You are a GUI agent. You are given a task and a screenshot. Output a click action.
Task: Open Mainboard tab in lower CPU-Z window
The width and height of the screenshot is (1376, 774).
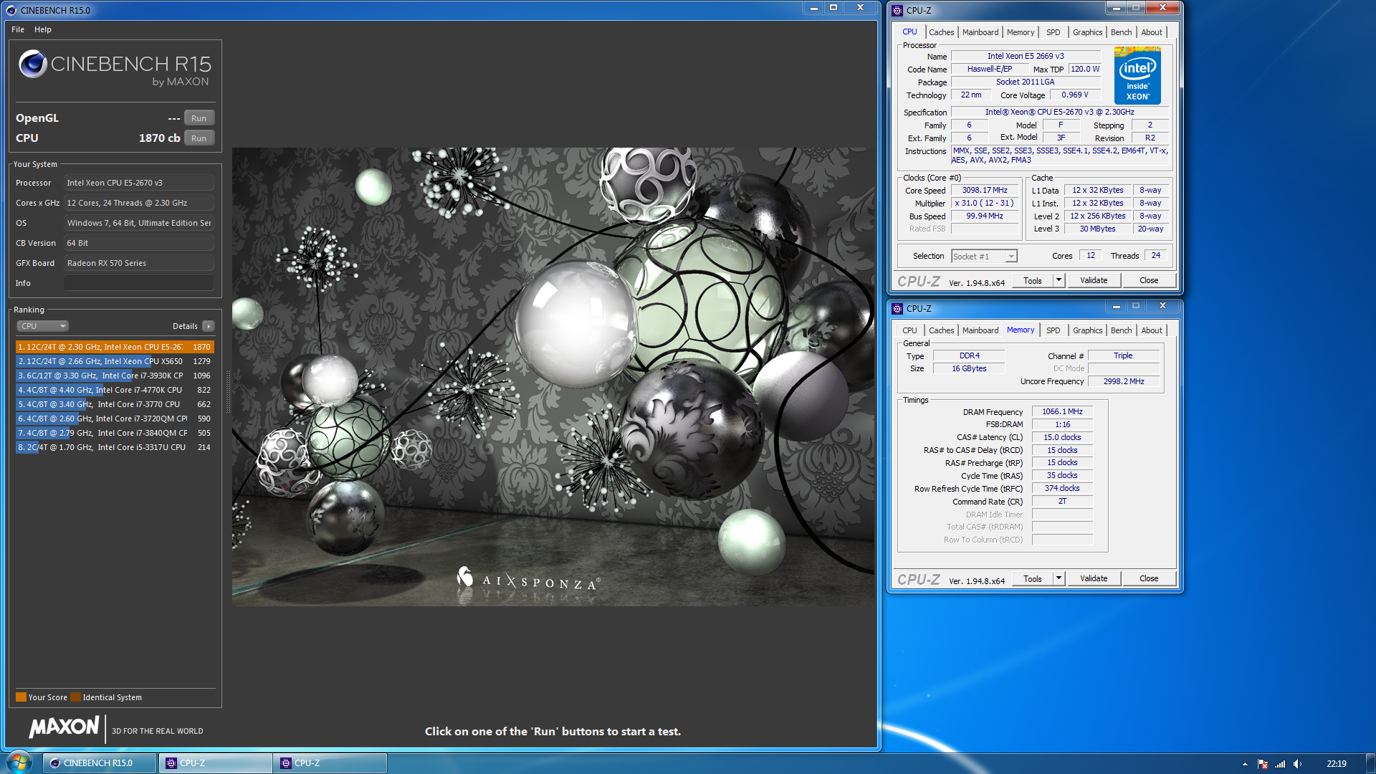coord(980,330)
